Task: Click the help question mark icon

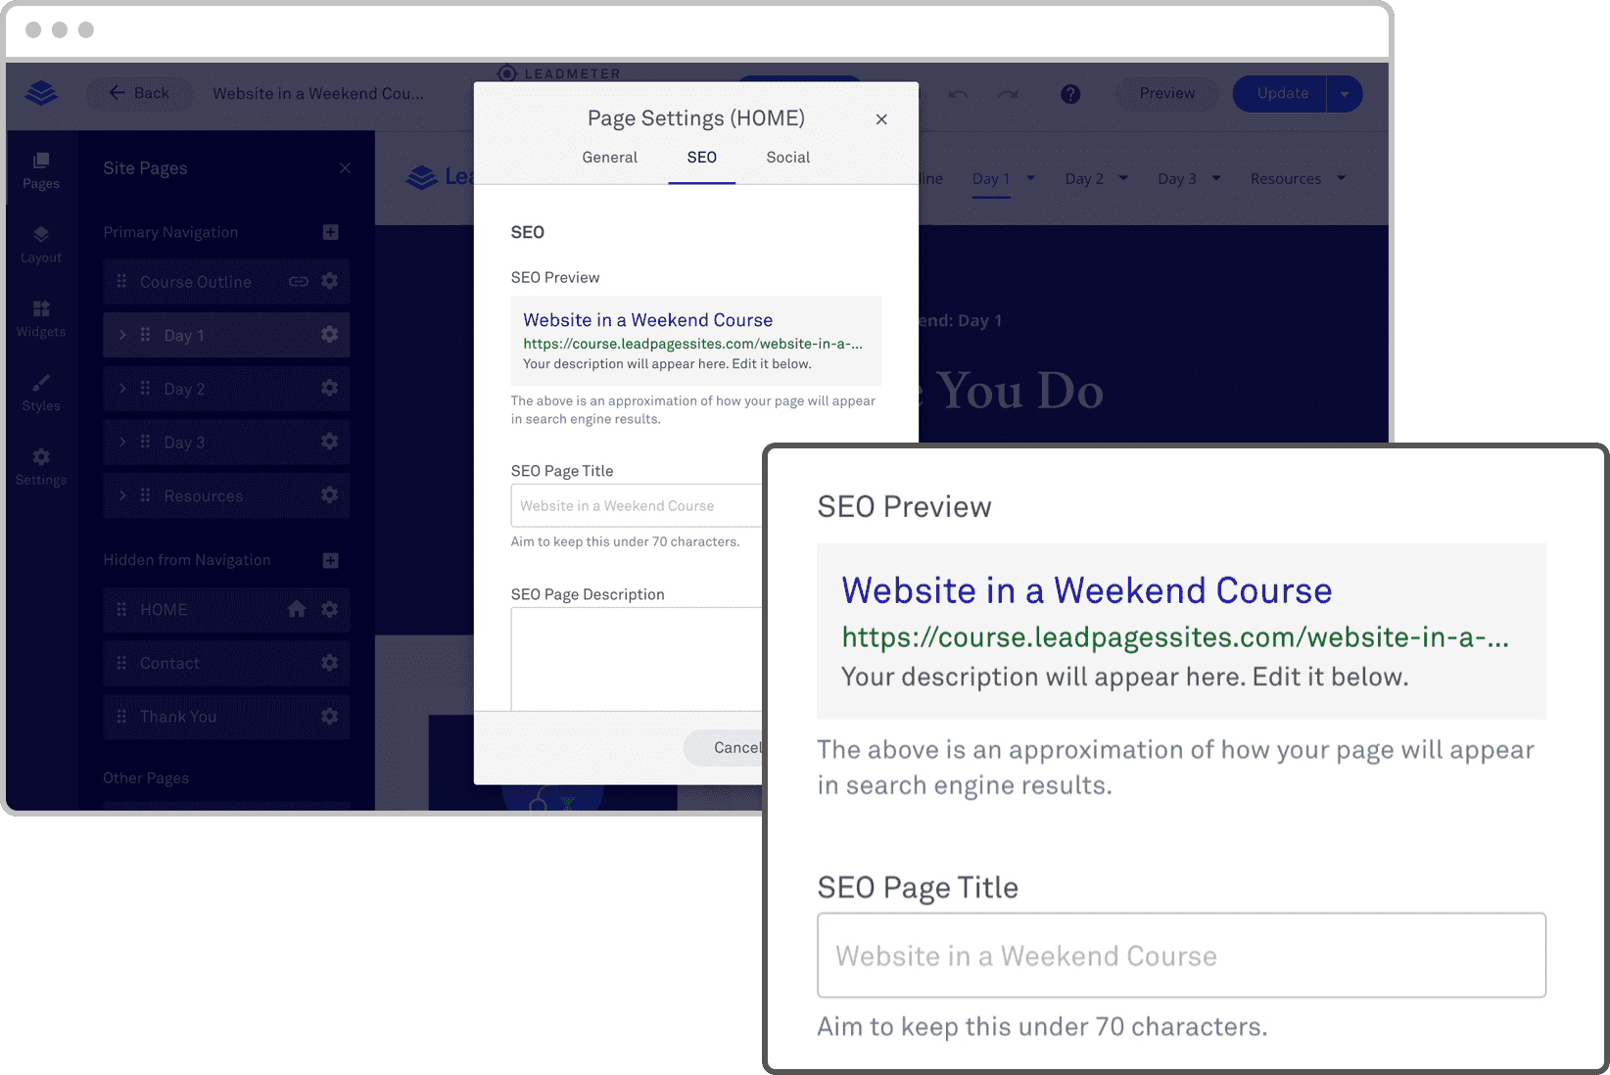Action: (1070, 94)
